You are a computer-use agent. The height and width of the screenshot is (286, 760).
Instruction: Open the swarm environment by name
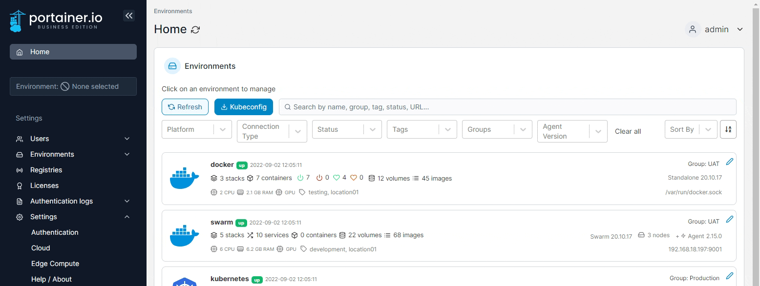(x=222, y=222)
